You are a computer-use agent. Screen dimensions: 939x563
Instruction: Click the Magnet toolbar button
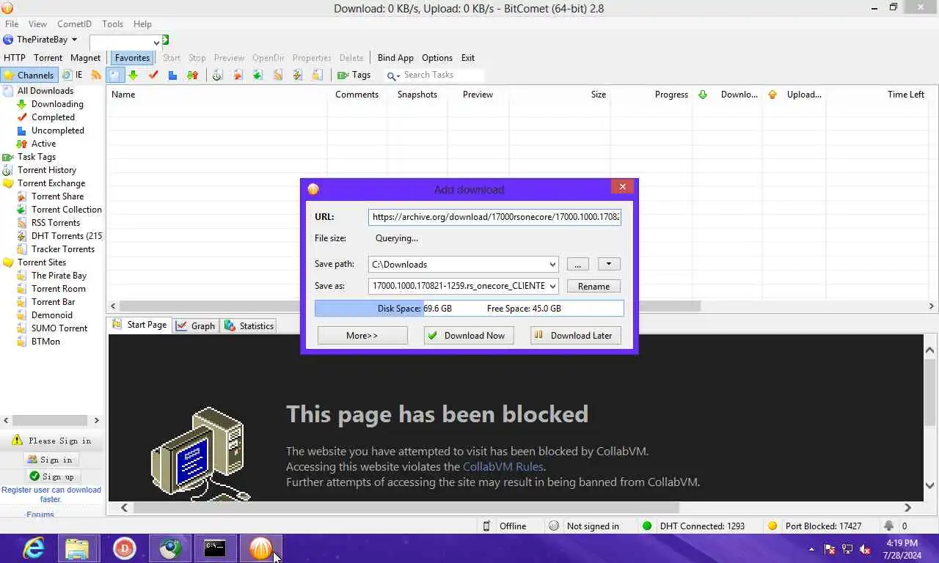point(86,58)
